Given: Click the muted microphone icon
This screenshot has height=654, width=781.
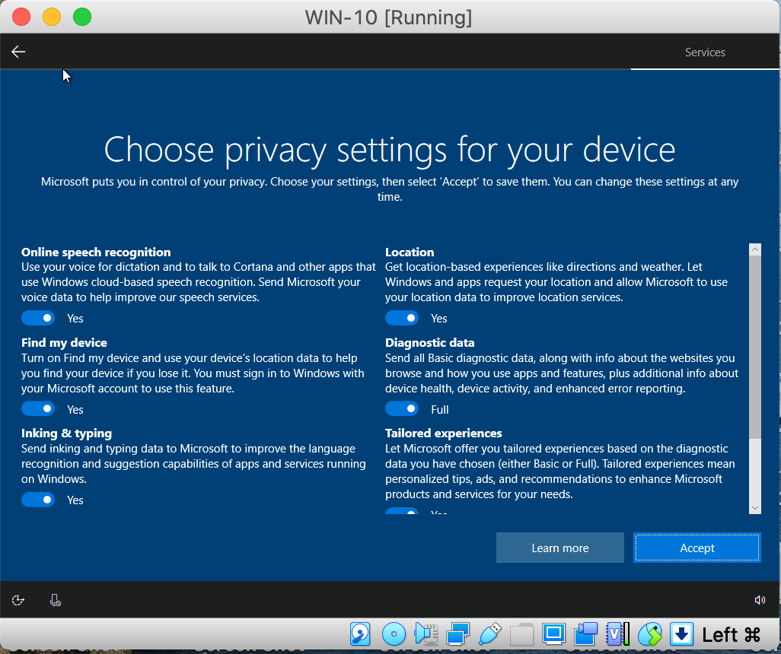Looking at the screenshot, I should pyautogui.click(x=56, y=600).
